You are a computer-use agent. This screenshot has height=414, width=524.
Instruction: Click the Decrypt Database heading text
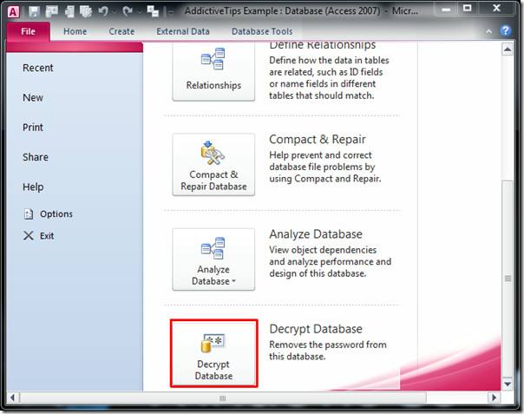coord(316,329)
